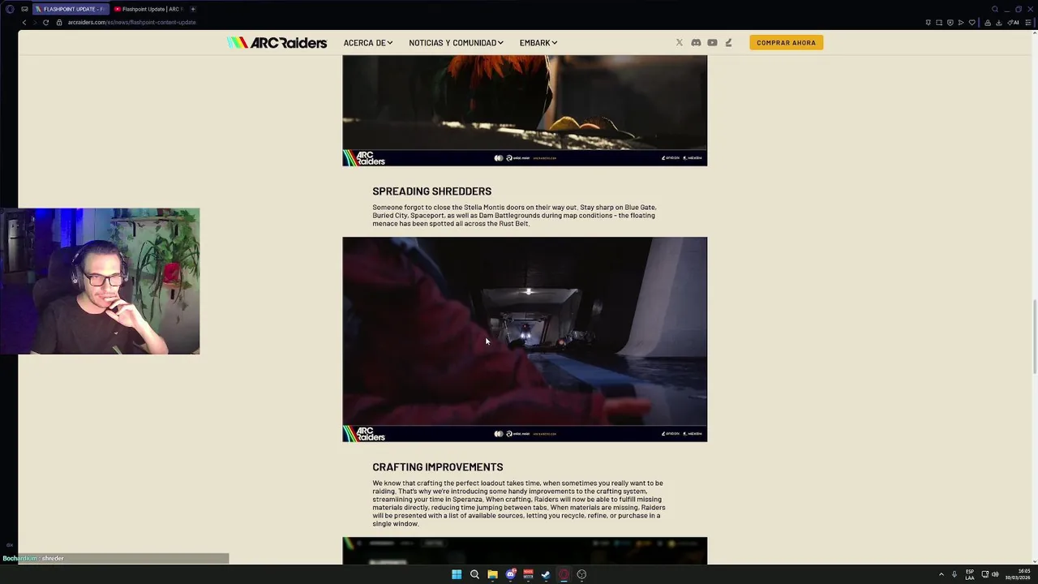Viewport: 1038px width, 584px height.
Task: Click the tab search magnifier icon
Action: pyautogui.click(x=995, y=9)
